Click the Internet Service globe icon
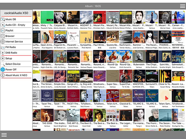This screenshot has width=186, height=139. [2, 41]
